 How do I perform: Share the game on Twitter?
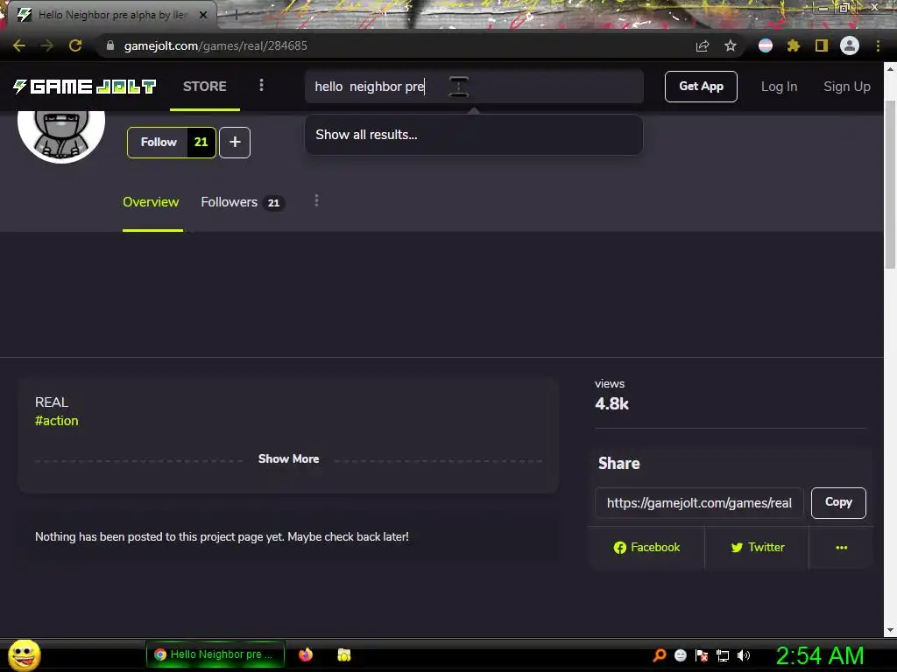pos(757,548)
